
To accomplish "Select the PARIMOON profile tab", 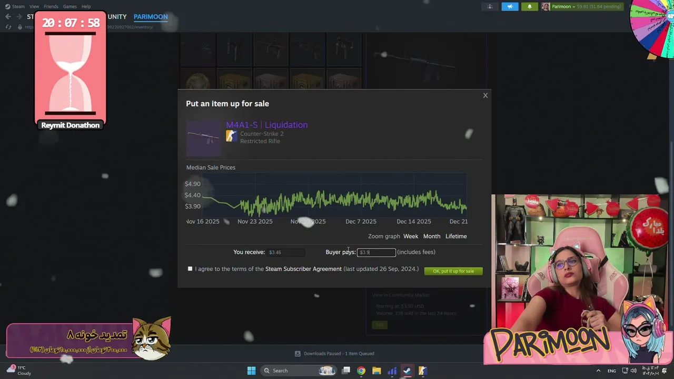I will coord(151,17).
